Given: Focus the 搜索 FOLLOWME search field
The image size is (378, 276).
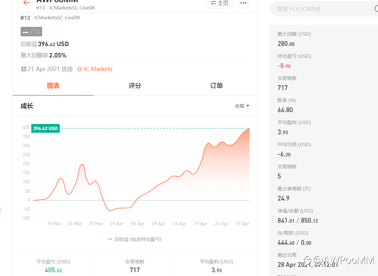Looking at the screenshot, I should tap(320, 9).
